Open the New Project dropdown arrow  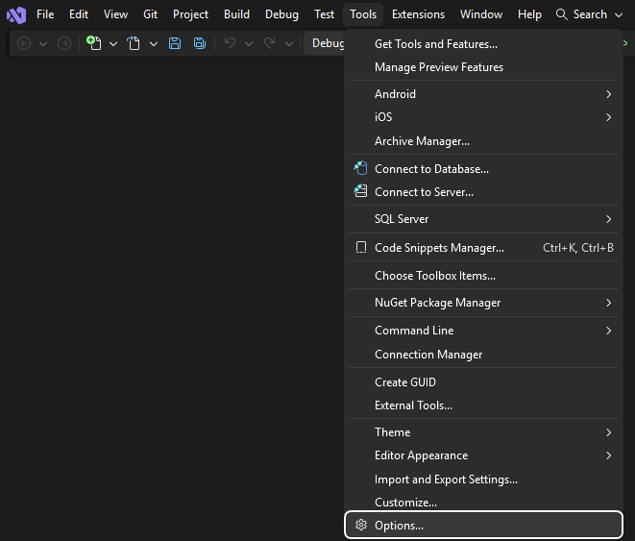[113, 43]
